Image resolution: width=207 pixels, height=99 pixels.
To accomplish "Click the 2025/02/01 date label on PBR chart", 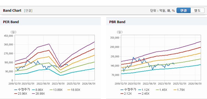I will [180, 83].
